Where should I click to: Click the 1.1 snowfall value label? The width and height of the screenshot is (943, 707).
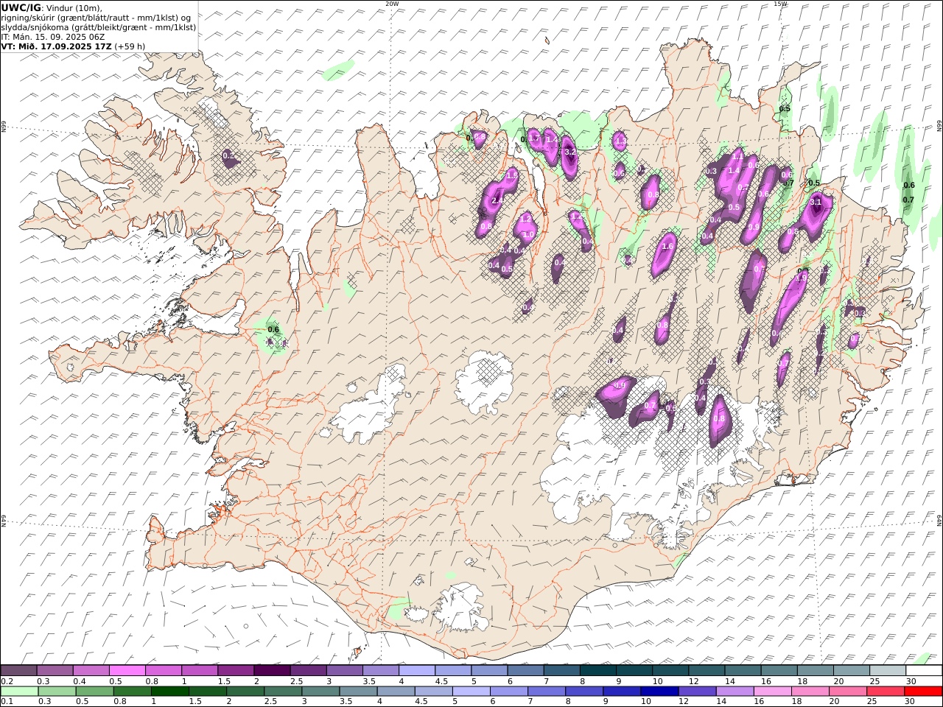coord(737,157)
